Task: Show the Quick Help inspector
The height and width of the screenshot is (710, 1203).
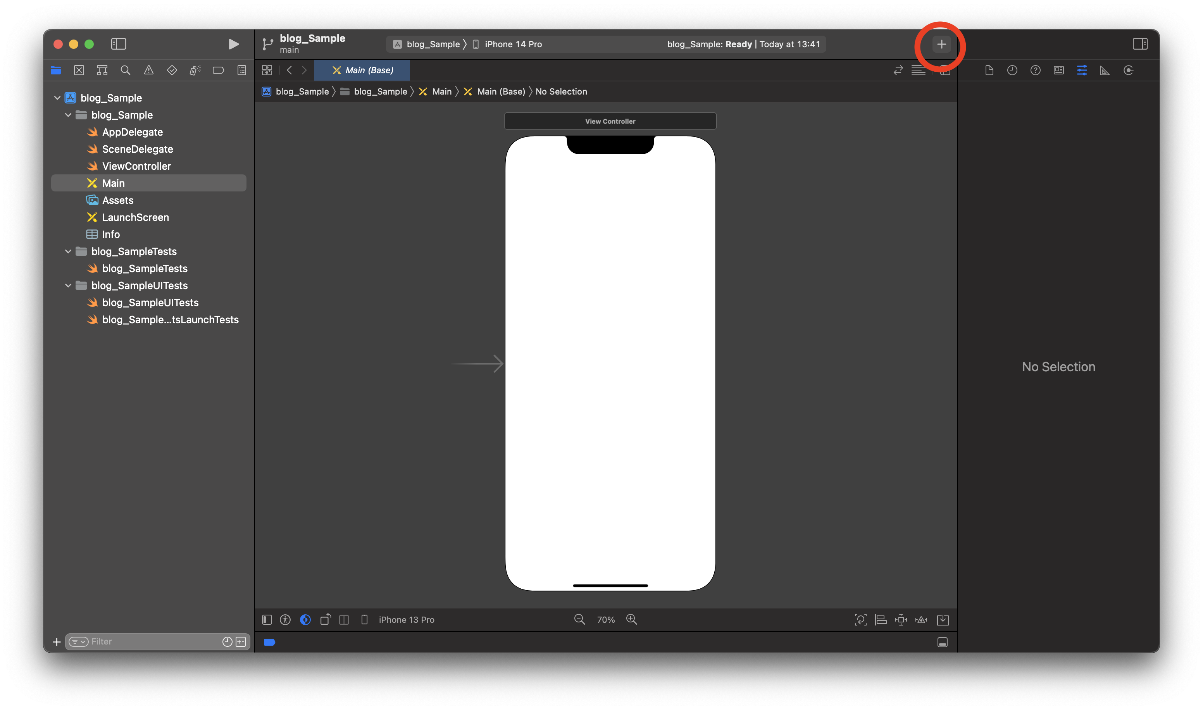Action: pos(1035,70)
